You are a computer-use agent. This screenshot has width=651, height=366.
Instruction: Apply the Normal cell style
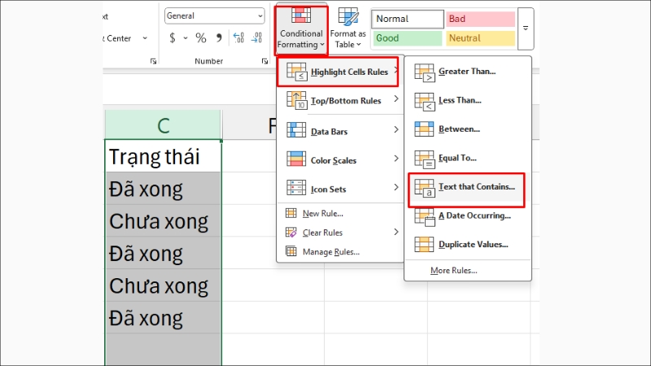pos(408,19)
